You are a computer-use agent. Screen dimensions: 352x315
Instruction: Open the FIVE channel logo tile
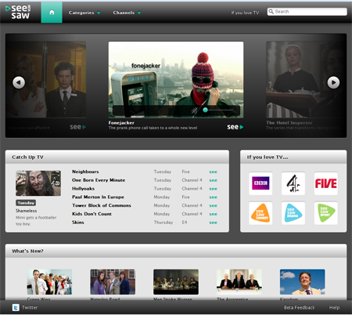pos(326,183)
